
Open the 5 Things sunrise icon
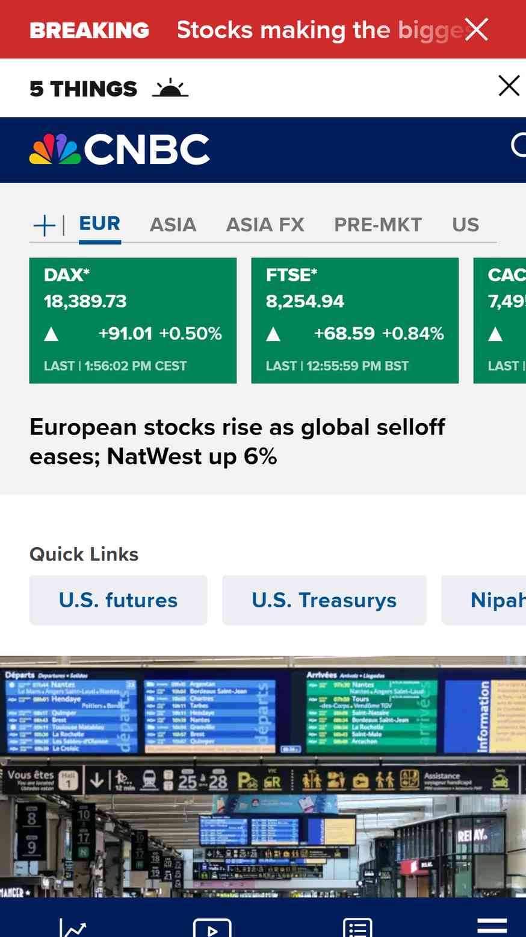point(170,88)
